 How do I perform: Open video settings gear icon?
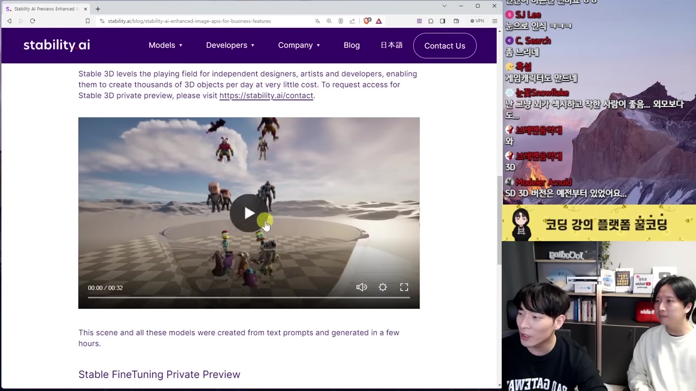pyautogui.click(x=383, y=287)
